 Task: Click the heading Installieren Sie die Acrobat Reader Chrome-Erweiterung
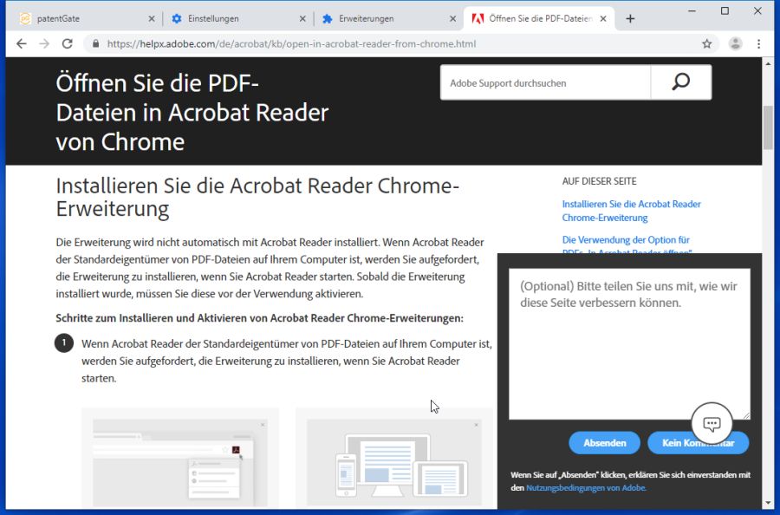257,197
